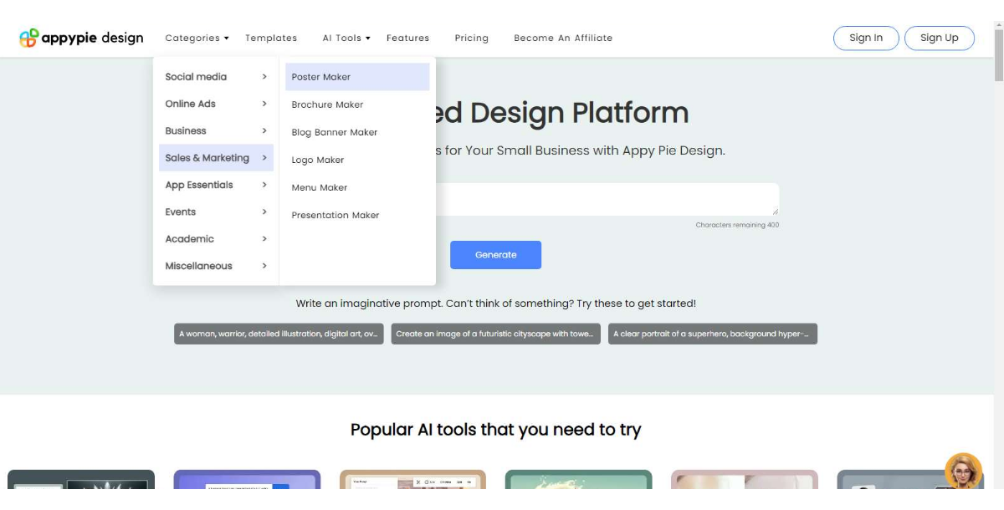Viewport: 1004px width, 510px height.
Task: Open the chat assistant avatar icon
Action: (963, 472)
